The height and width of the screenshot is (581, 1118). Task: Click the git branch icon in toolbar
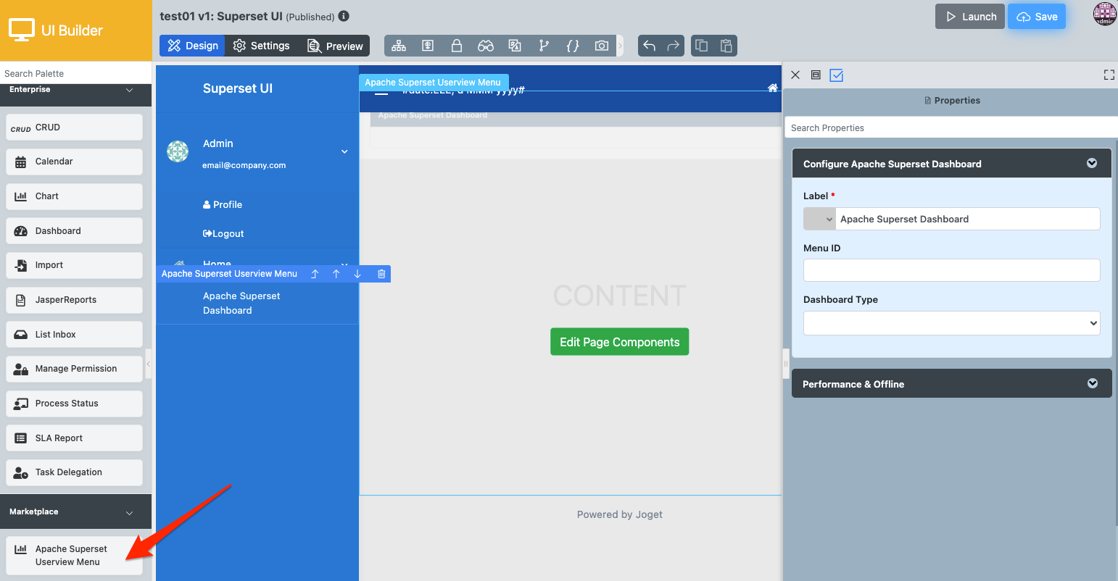click(x=544, y=46)
